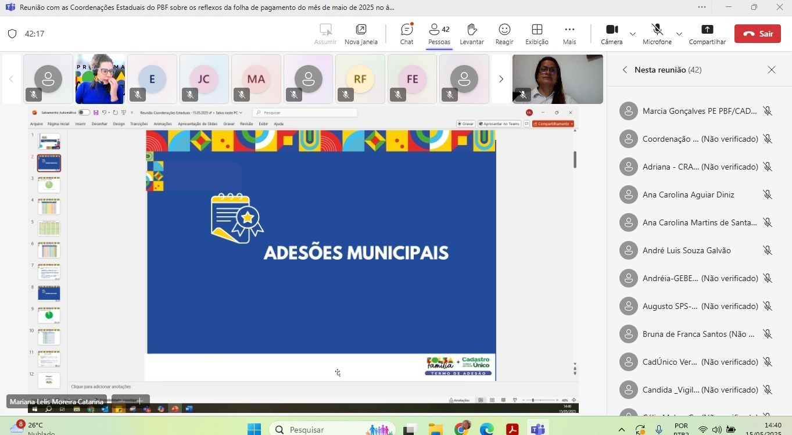Image resolution: width=792 pixels, height=435 pixels.
Task: Select participant Ana Carolina Aguiar Diniz
Action: [x=688, y=195]
